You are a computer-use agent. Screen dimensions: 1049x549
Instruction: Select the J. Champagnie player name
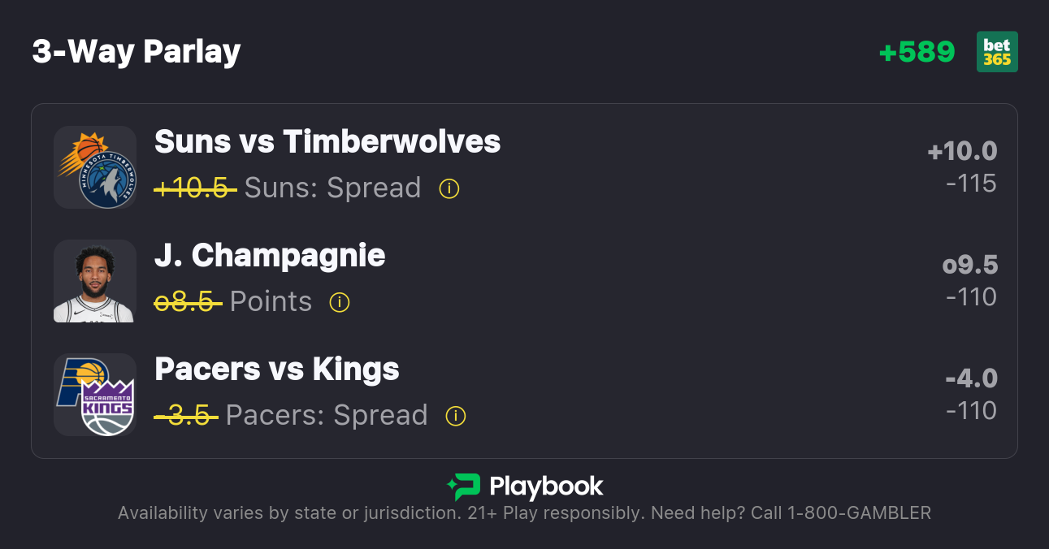270,256
